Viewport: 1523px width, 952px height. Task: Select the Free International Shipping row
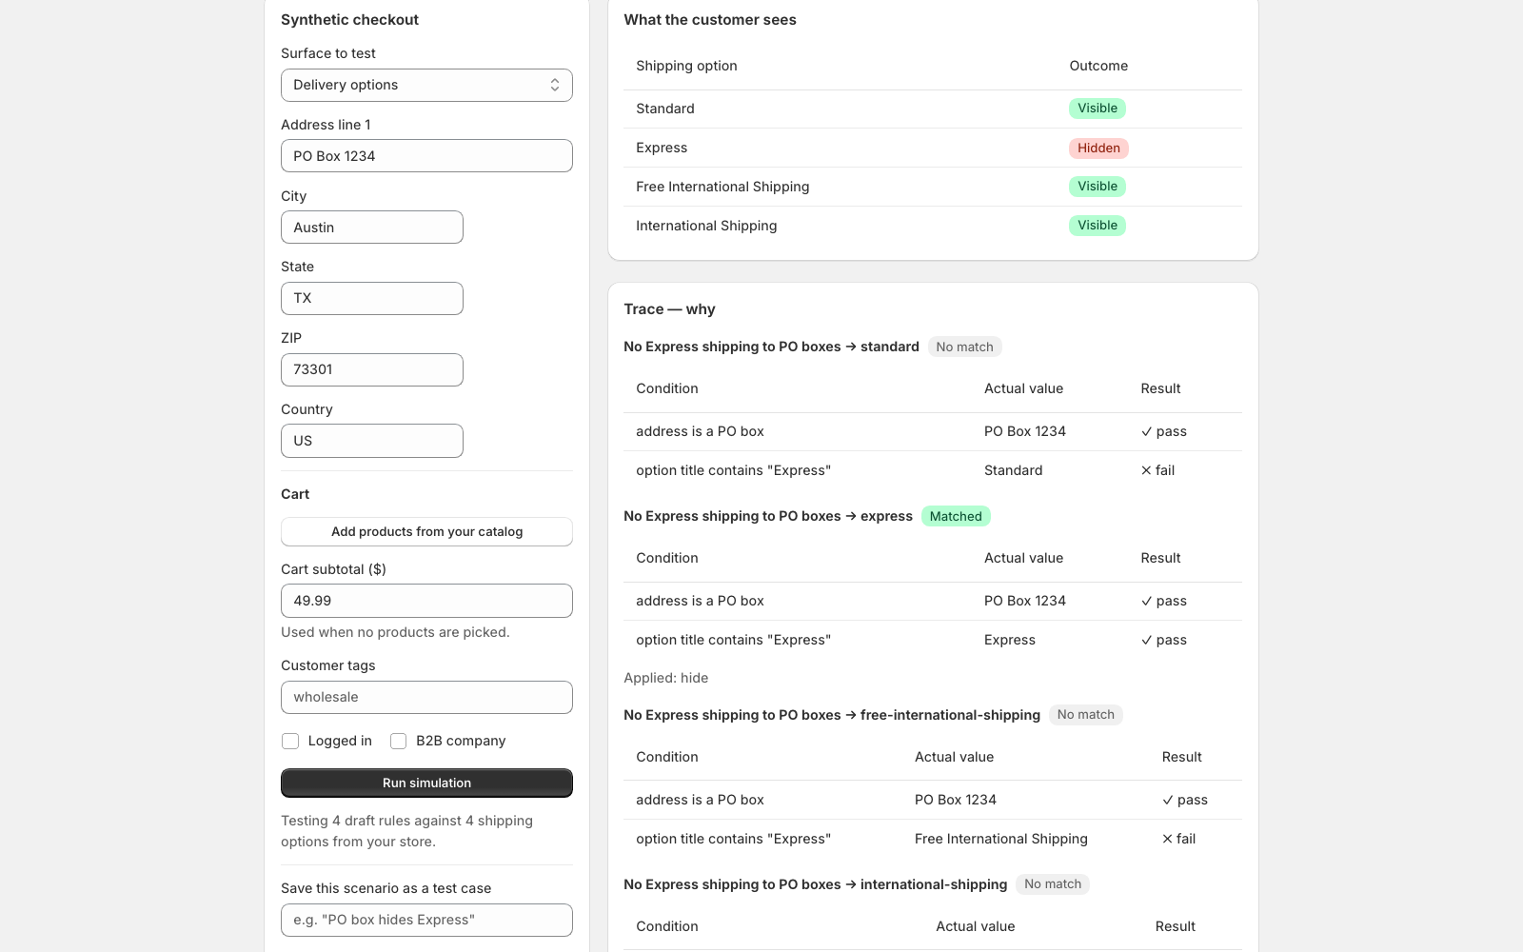point(933,187)
